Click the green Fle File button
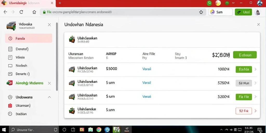Viewport: 266px width, 133px height. point(244,97)
